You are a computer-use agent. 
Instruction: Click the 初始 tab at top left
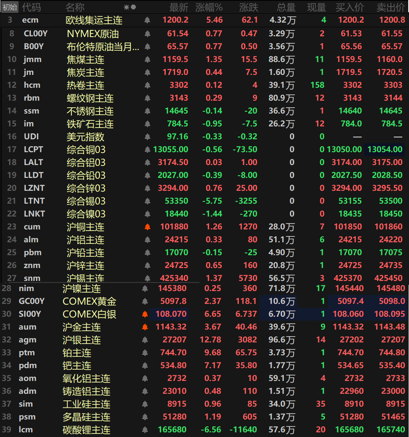point(10,7)
